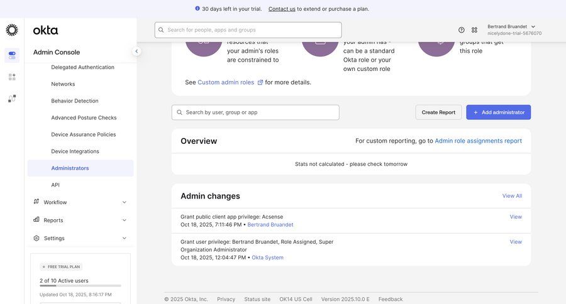This screenshot has width=566, height=304.
Task: Open Behavior Detection in the sidebar
Action: coord(75,101)
